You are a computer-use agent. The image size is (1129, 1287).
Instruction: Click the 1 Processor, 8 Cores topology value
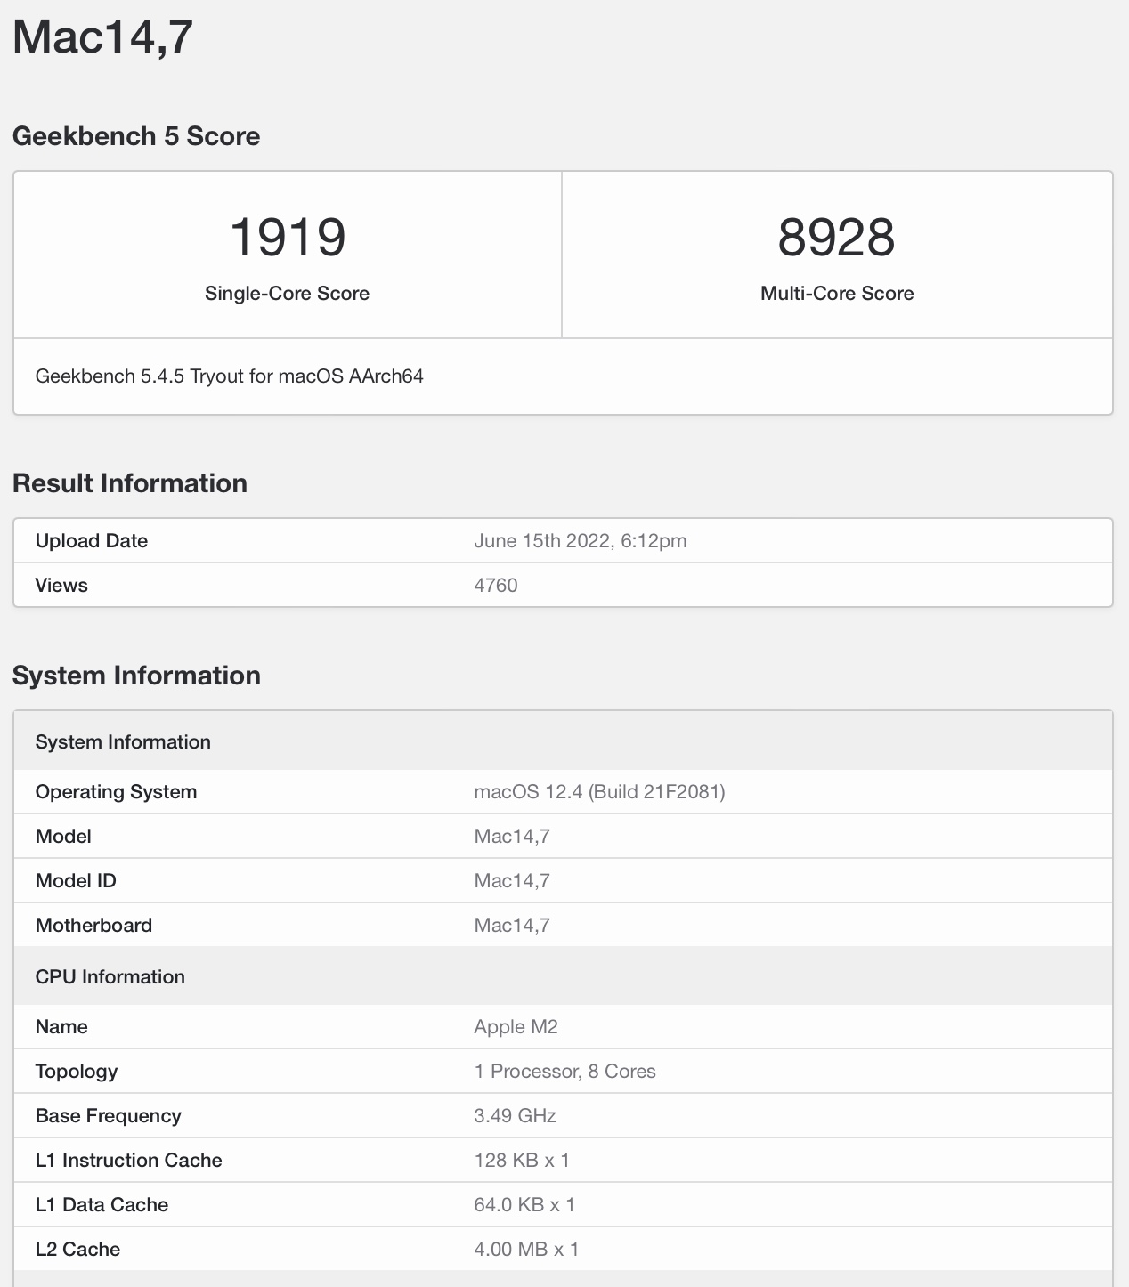pos(564,1072)
